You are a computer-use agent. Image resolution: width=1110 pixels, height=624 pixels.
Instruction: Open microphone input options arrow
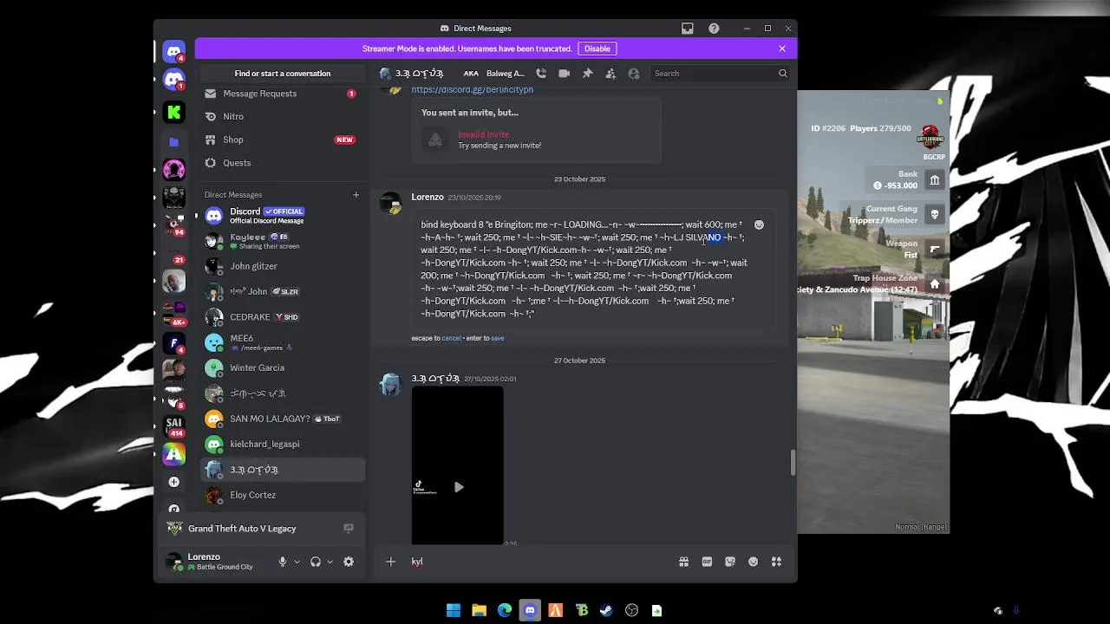pyautogui.click(x=297, y=562)
